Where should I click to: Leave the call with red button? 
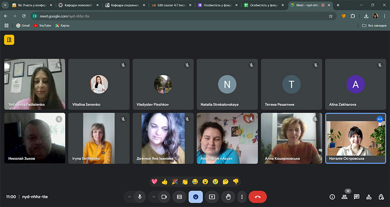click(258, 197)
